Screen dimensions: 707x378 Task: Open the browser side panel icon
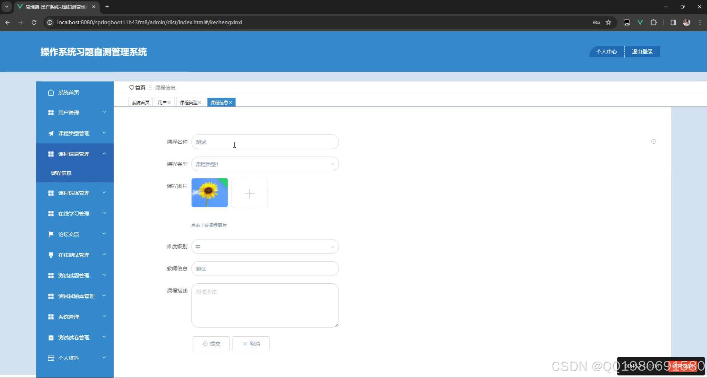click(x=673, y=22)
